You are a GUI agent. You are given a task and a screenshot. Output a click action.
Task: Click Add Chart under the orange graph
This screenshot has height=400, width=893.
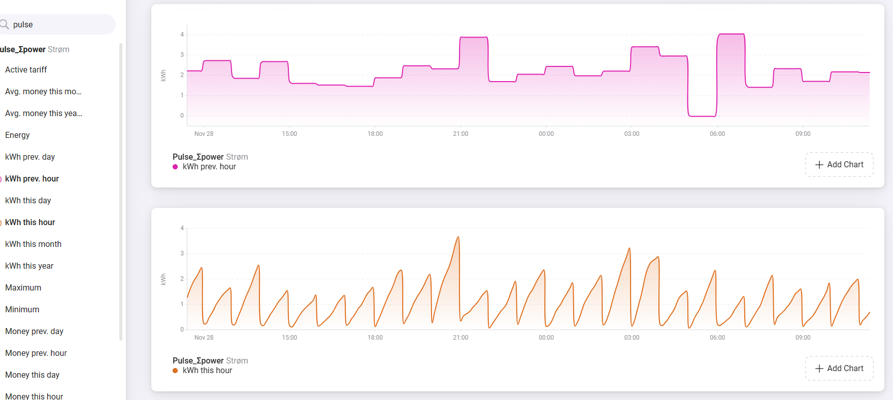tap(839, 369)
